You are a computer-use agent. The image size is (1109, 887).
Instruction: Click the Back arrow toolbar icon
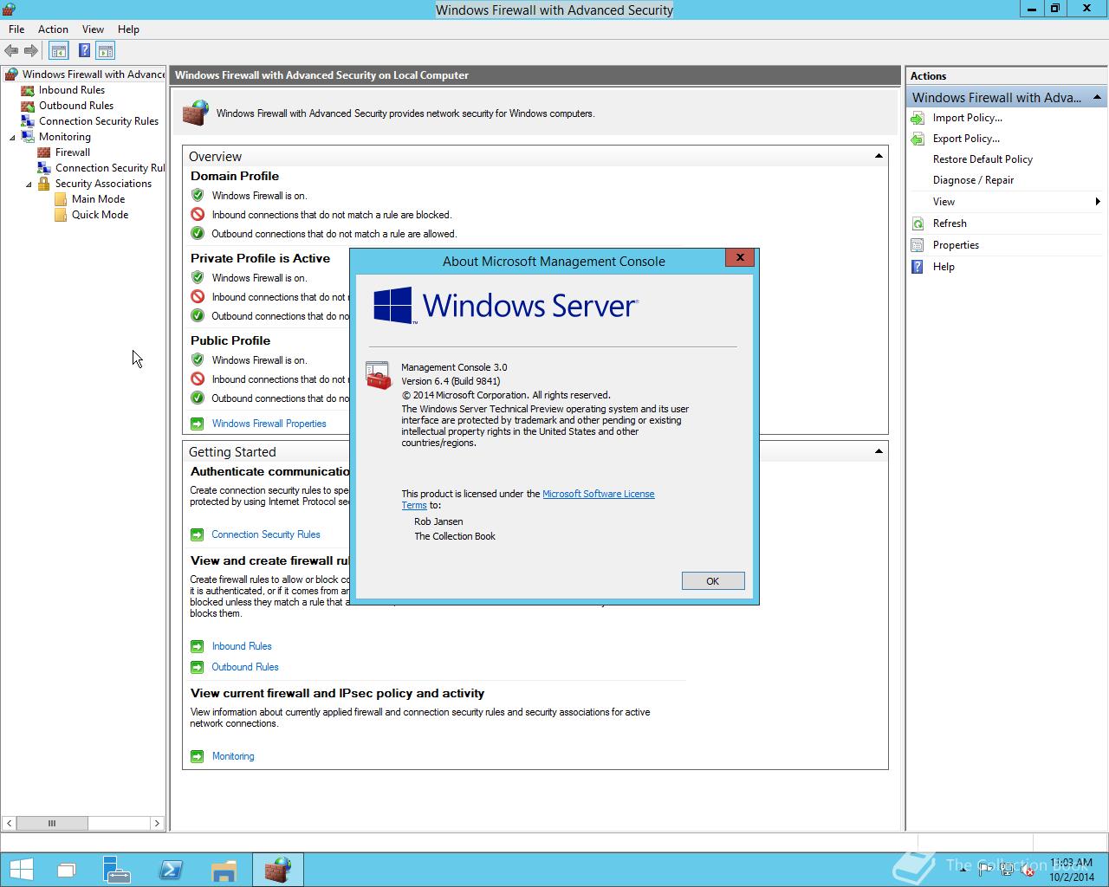pos(11,51)
